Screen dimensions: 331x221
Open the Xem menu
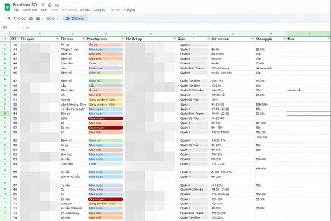pyautogui.click(x=44, y=10)
